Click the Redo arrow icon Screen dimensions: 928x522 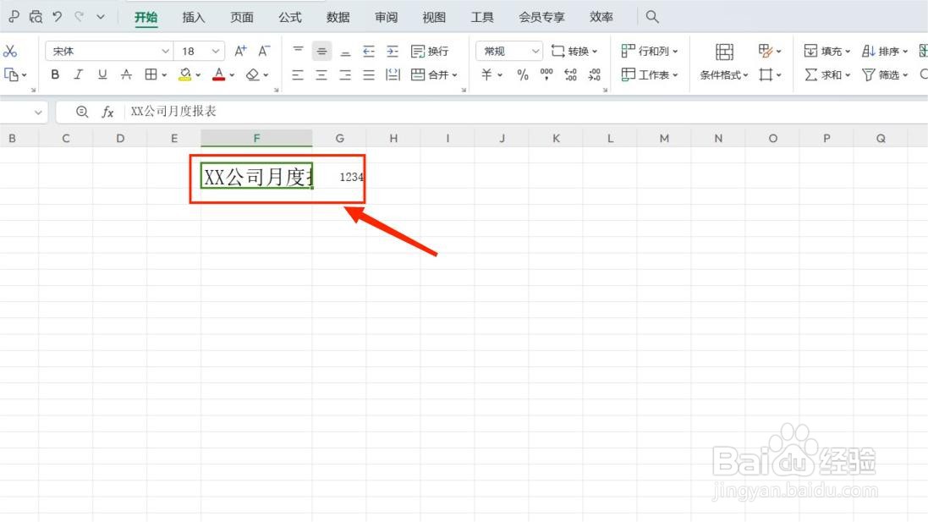coord(79,17)
